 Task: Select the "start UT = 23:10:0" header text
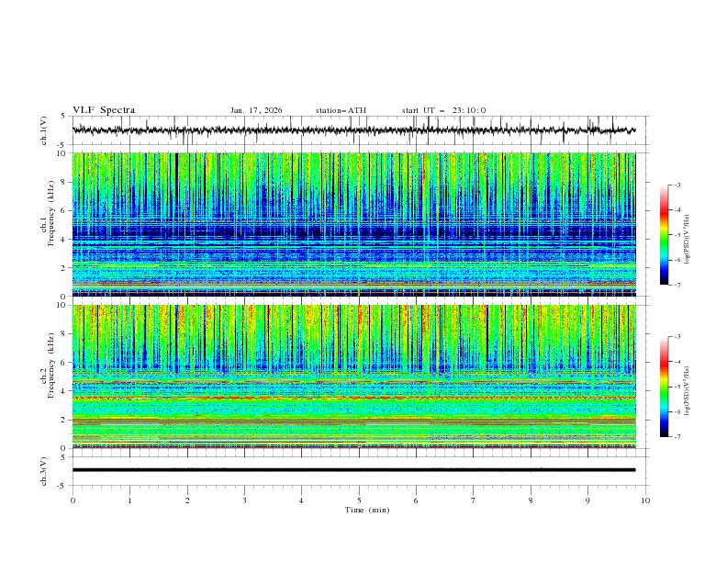[x=443, y=110]
